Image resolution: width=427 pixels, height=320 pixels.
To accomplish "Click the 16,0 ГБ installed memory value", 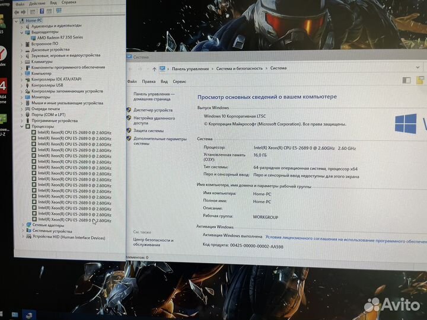I will tap(260, 155).
